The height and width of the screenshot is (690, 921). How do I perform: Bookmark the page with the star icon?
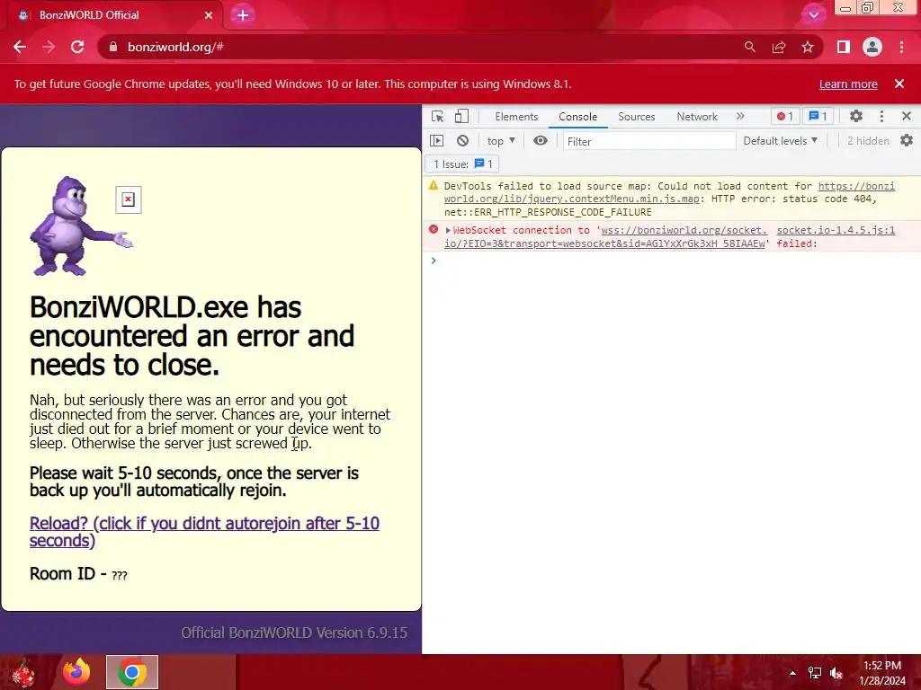(x=808, y=47)
